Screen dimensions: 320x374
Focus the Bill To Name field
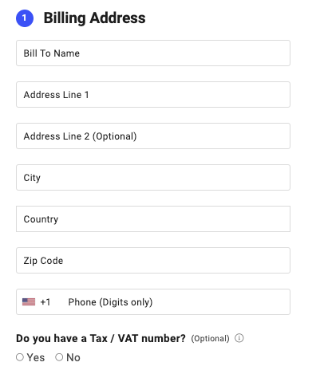(153, 53)
